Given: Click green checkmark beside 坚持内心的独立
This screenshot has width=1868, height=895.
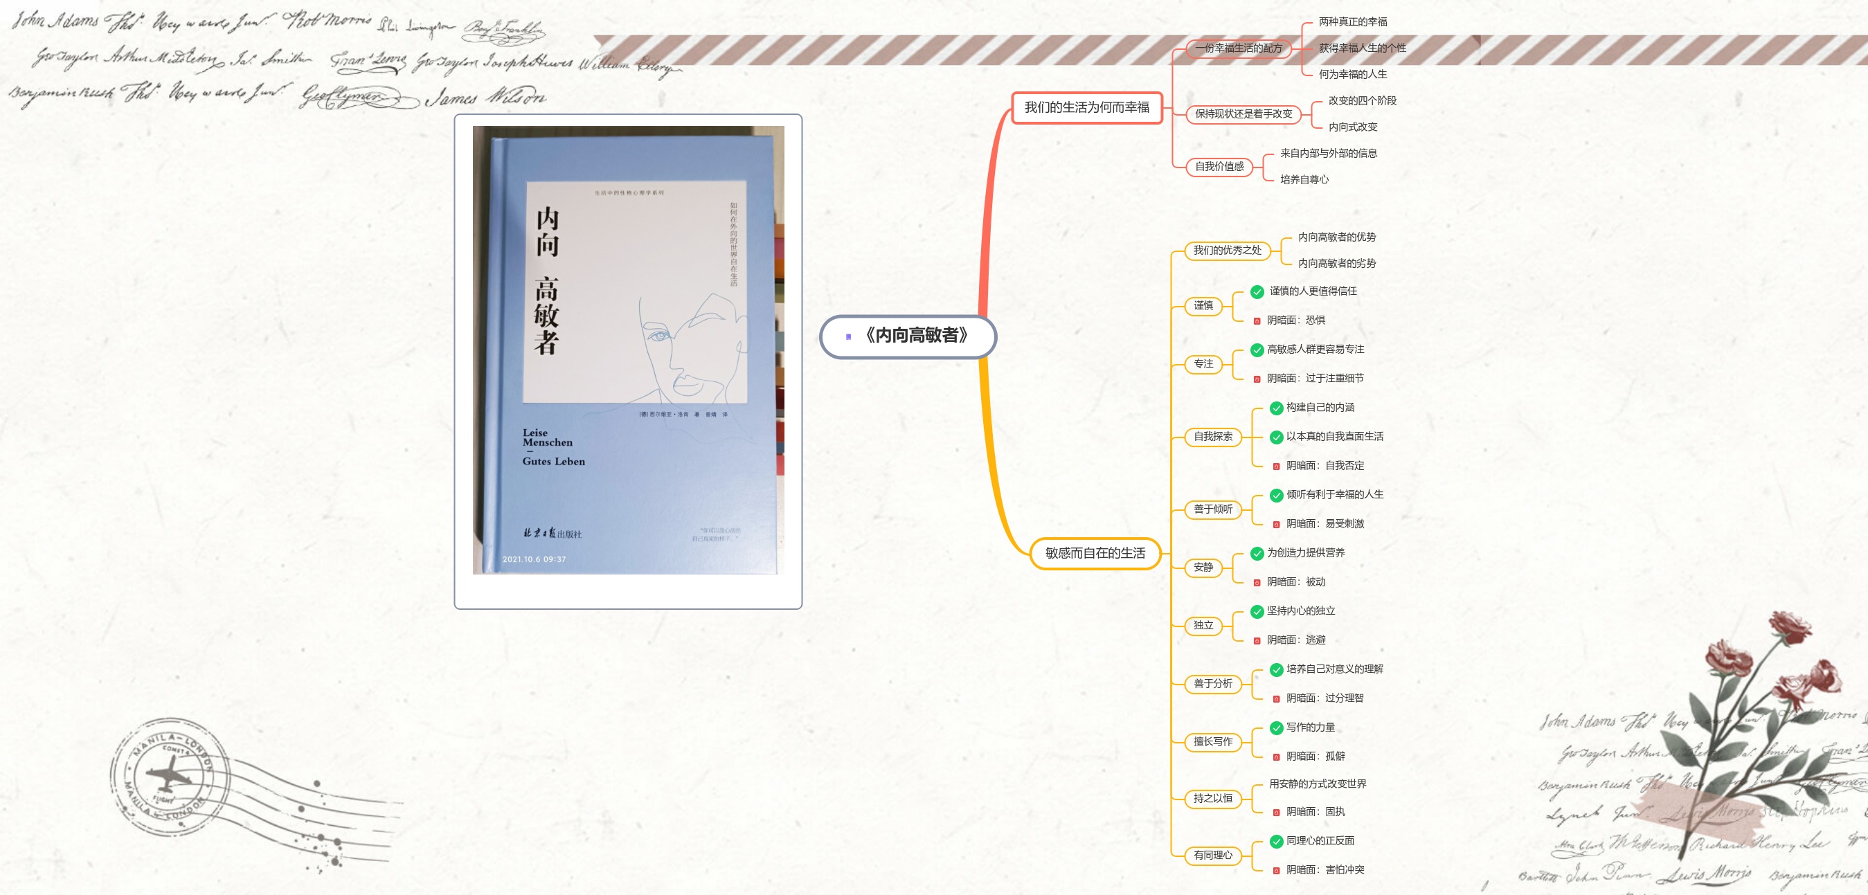Looking at the screenshot, I should click(x=1257, y=612).
